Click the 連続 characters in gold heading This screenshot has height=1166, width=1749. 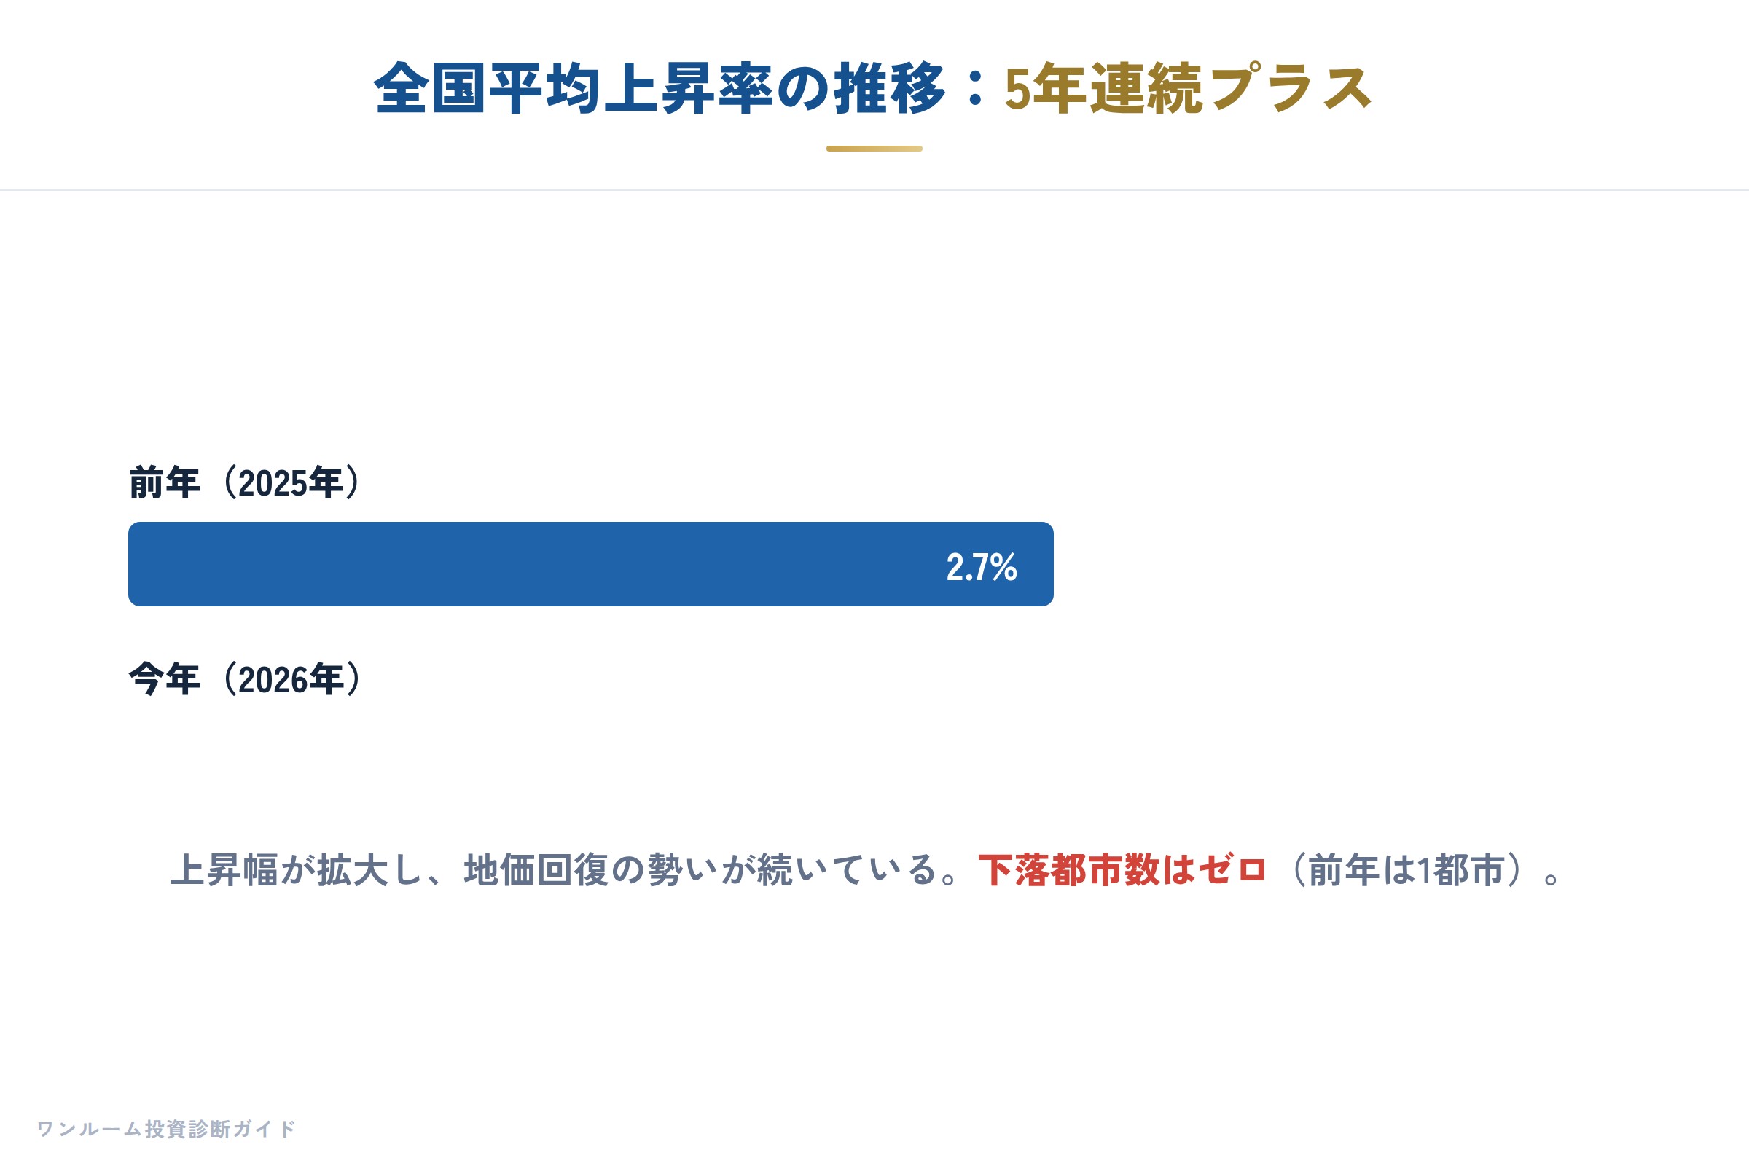(1147, 88)
